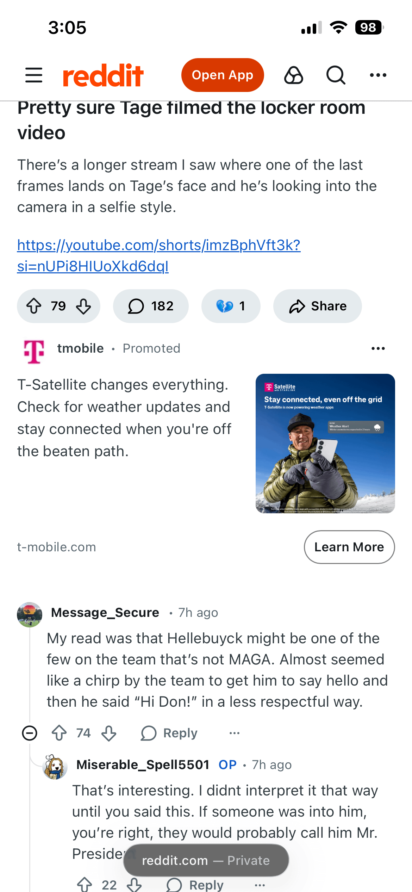The height and width of the screenshot is (892, 412).
Task: Open the Reddit search
Action: (336, 75)
